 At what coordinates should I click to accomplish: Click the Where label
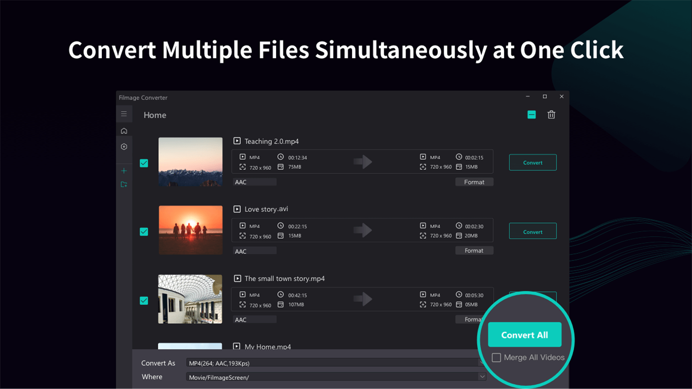coord(152,377)
